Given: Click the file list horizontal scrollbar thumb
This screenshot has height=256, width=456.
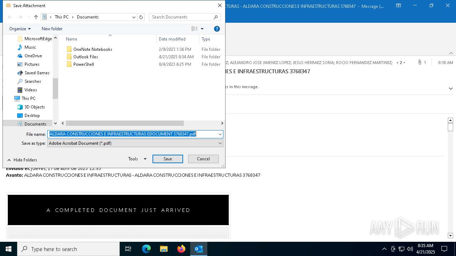Looking at the screenshot, I should [x=125, y=123].
